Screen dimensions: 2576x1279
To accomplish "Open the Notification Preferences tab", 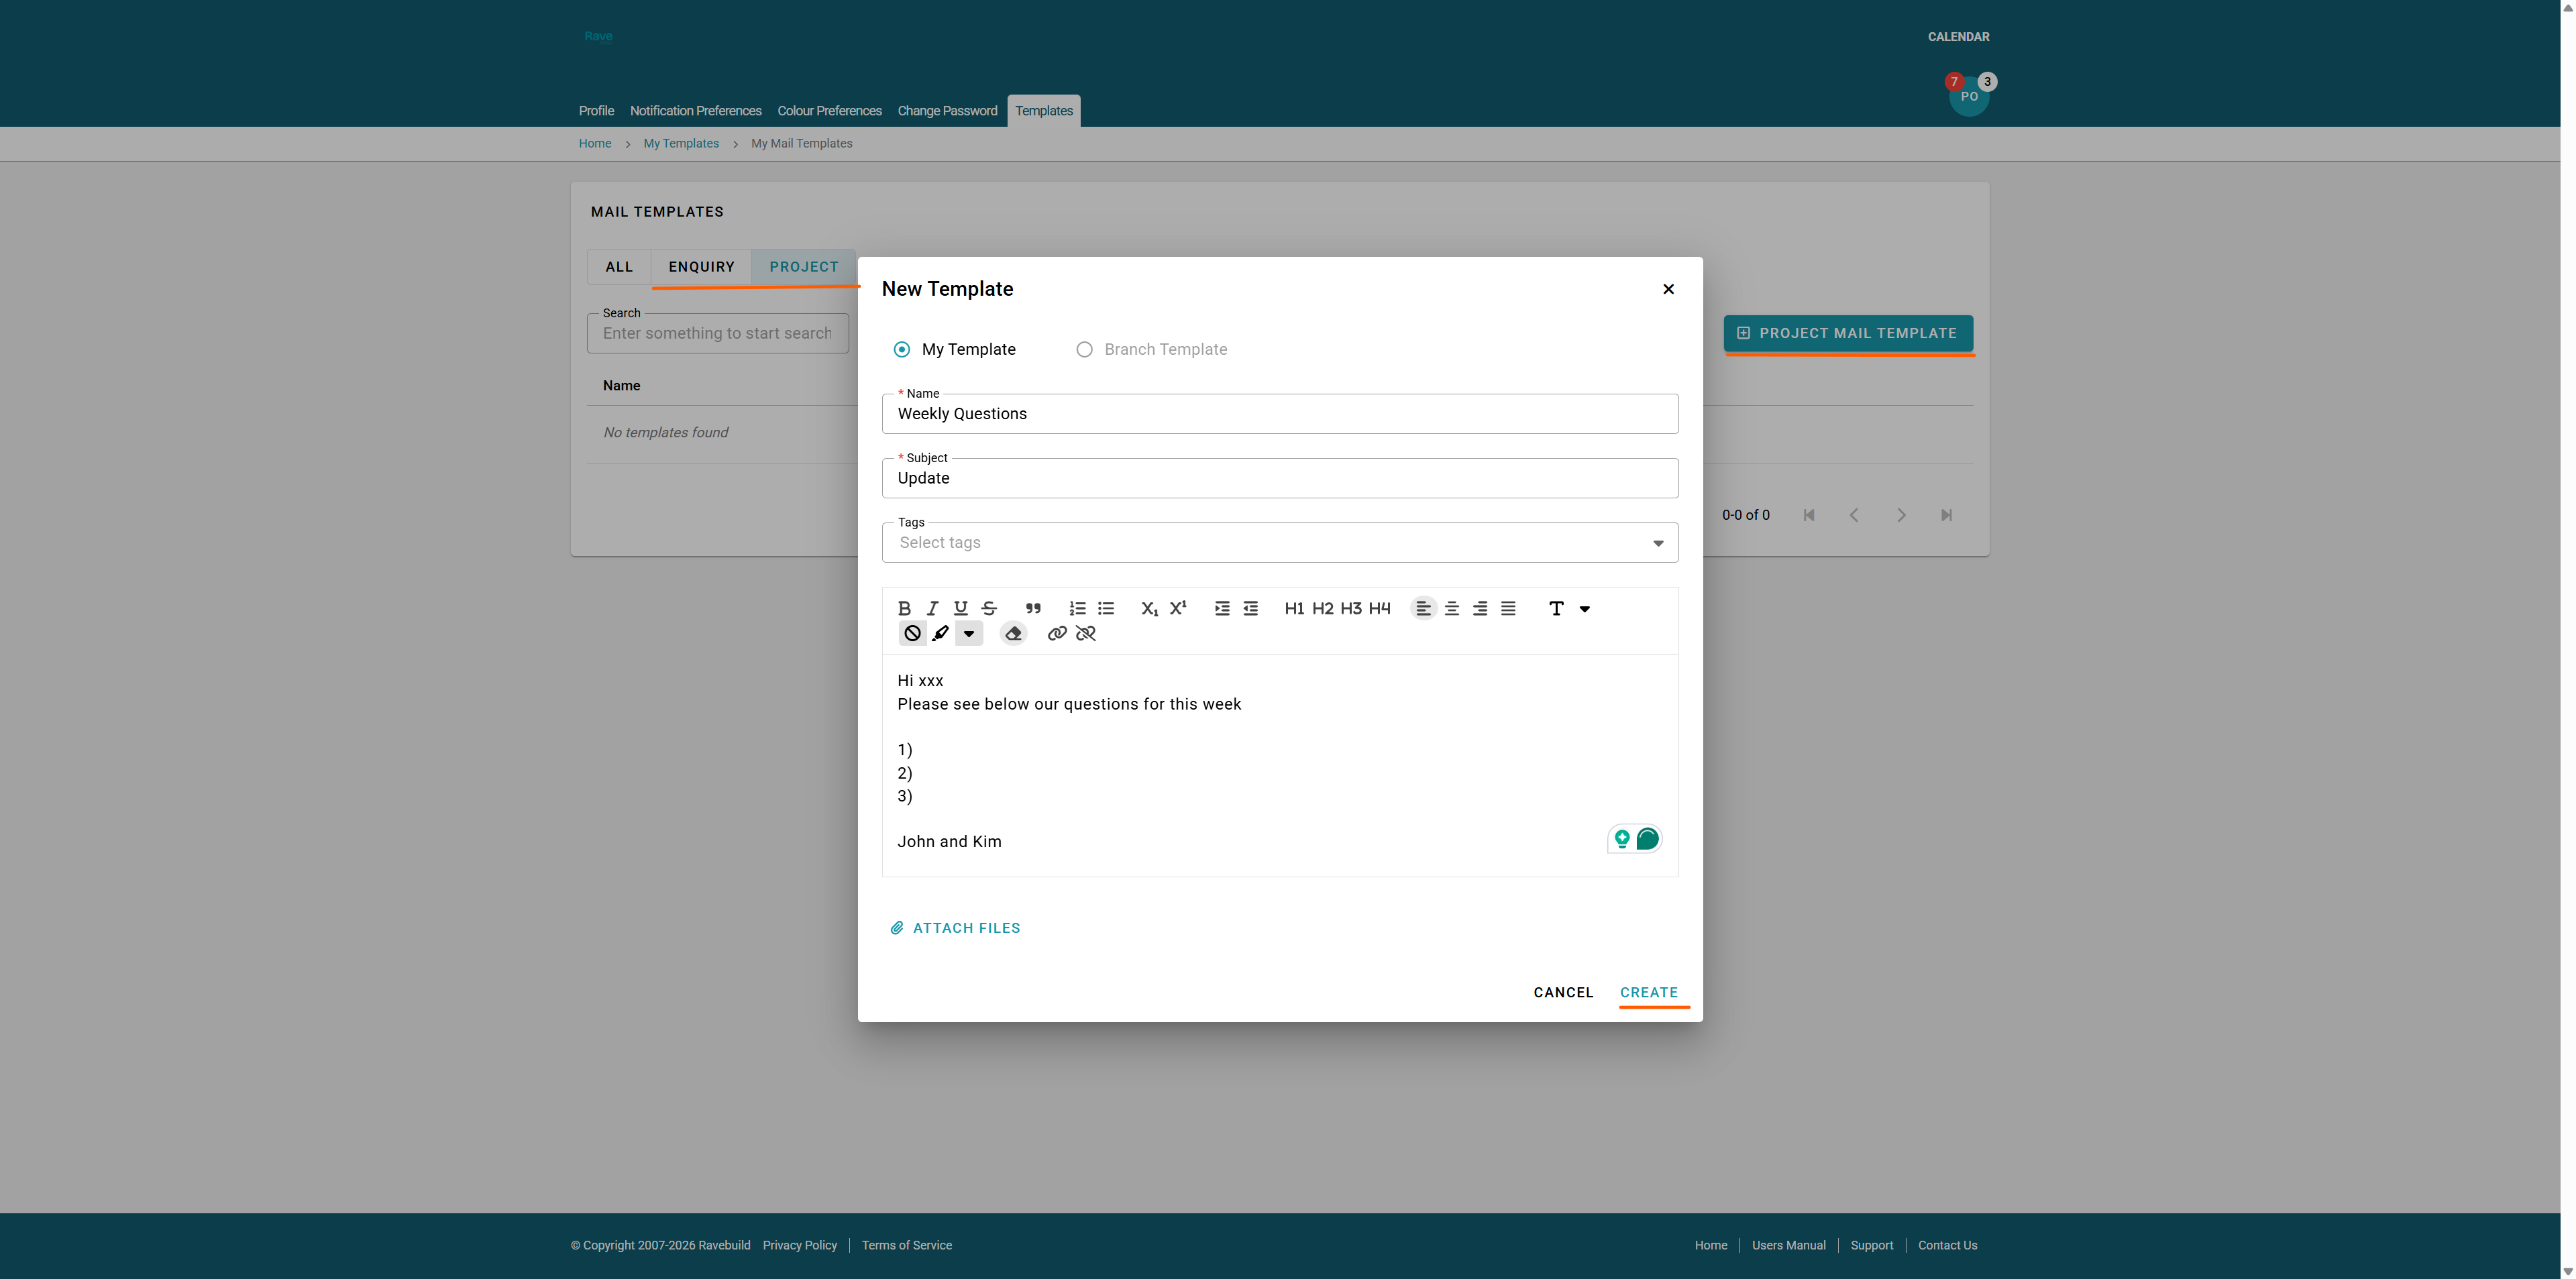I will [x=695, y=111].
